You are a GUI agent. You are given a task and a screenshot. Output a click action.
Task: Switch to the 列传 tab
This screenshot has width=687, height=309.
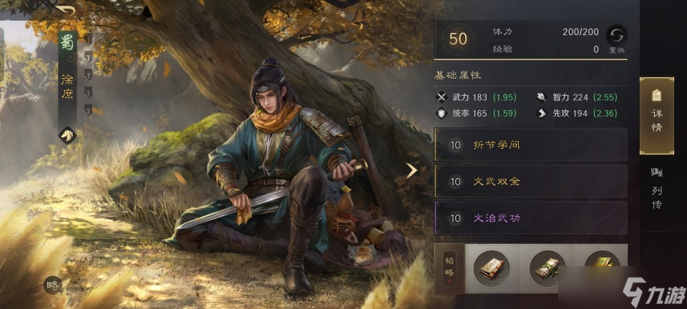[657, 188]
